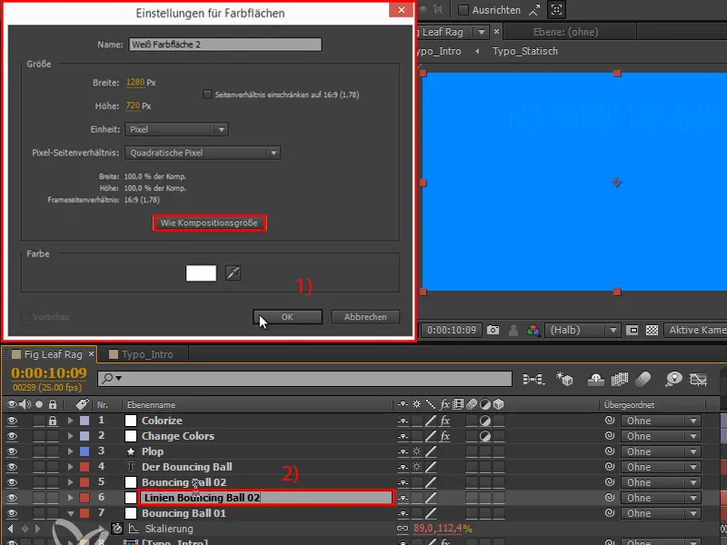Click the snap bounding box icon in toolbar
This screenshot has width=727, height=545.
556,10
